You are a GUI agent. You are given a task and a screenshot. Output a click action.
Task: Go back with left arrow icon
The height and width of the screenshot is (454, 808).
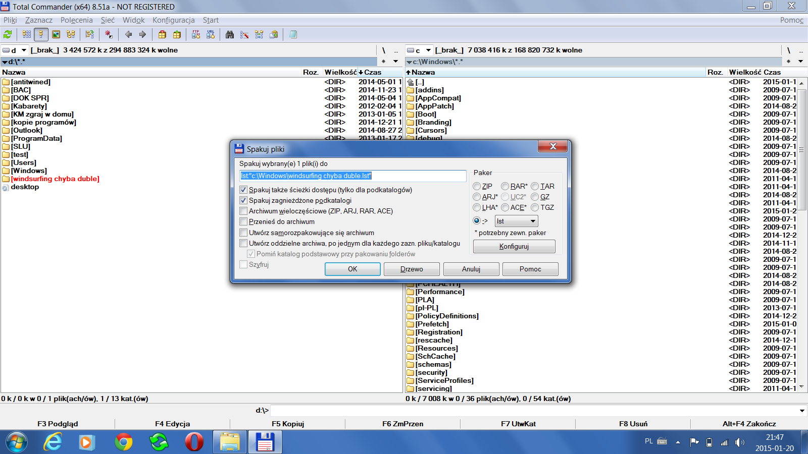tap(128, 34)
